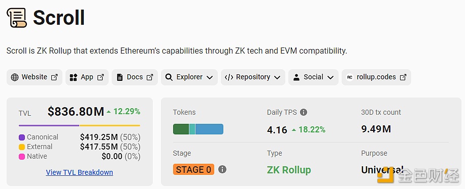
Task: Click the blue segment of Tokens bar
Action: [209, 129]
